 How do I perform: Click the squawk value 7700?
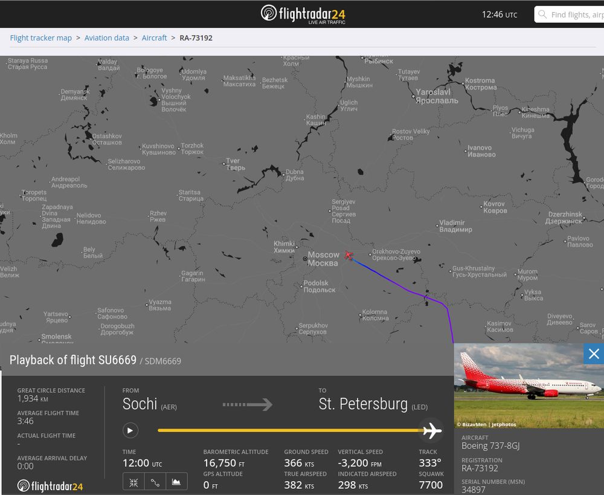[431, 485]
